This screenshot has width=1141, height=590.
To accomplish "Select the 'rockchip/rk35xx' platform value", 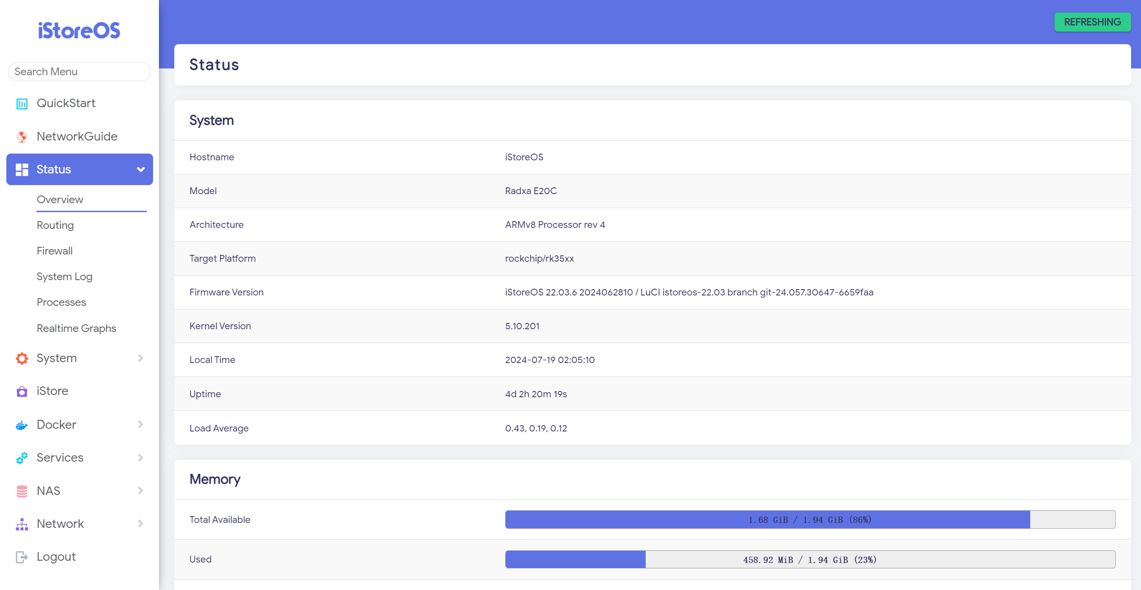I will click(x=539, y=259).
